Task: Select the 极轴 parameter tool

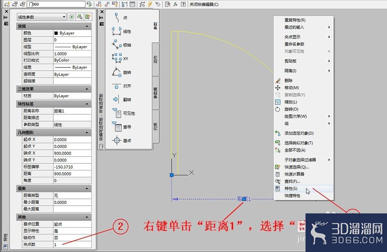Action: pos(121,45)
